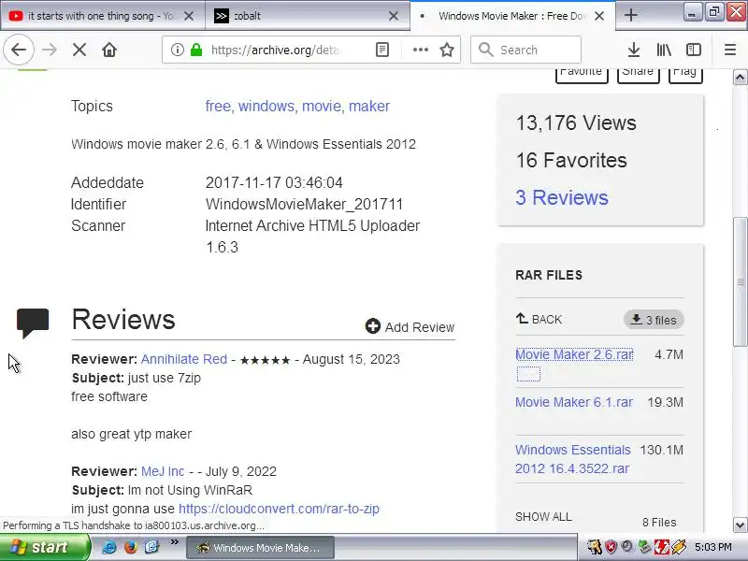
Task: Close the cobalt tab
Action: coord(394,16)
